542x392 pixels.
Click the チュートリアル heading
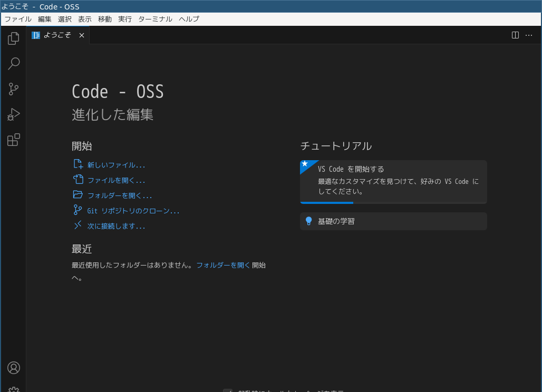[336, 146]
